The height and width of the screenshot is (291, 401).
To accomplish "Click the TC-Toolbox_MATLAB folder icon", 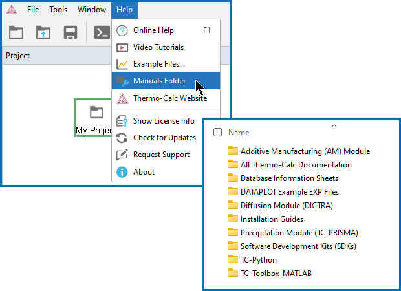I will [x=233, y=273].
